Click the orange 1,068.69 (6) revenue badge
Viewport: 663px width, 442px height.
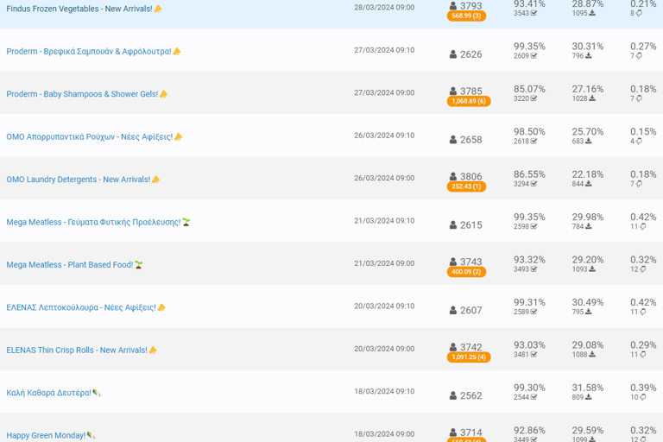pyautogui.click(x=469, y=101)
